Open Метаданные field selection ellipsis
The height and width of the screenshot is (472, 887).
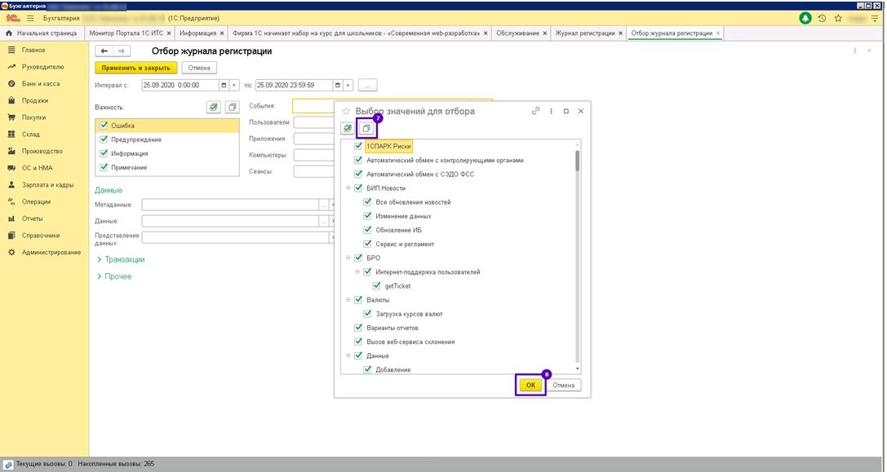[324, 205]
